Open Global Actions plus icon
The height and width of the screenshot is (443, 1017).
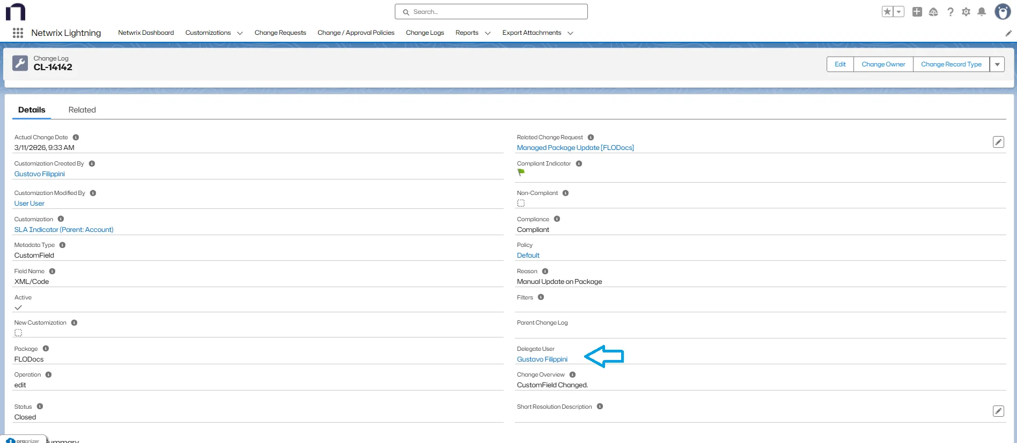(x=917, y=12)
